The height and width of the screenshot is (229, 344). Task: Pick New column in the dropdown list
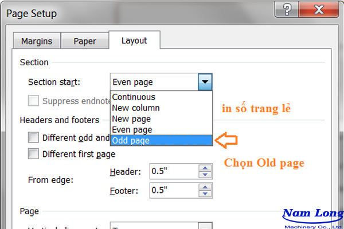(x=136, y=108)
